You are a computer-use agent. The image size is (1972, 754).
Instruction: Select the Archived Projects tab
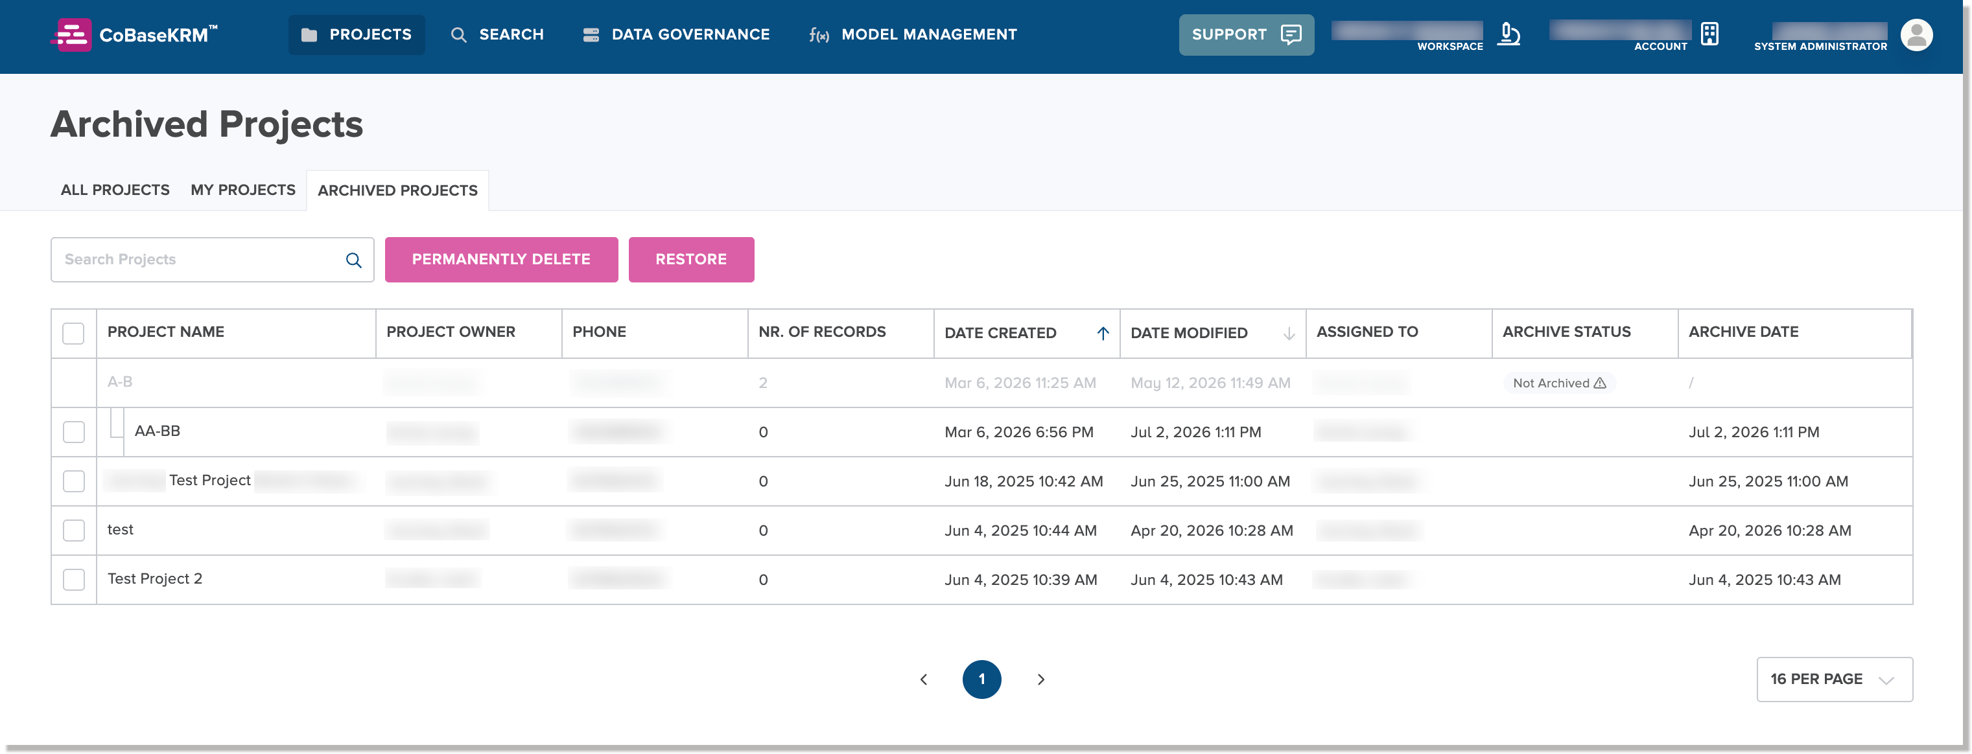click(397, 190)
